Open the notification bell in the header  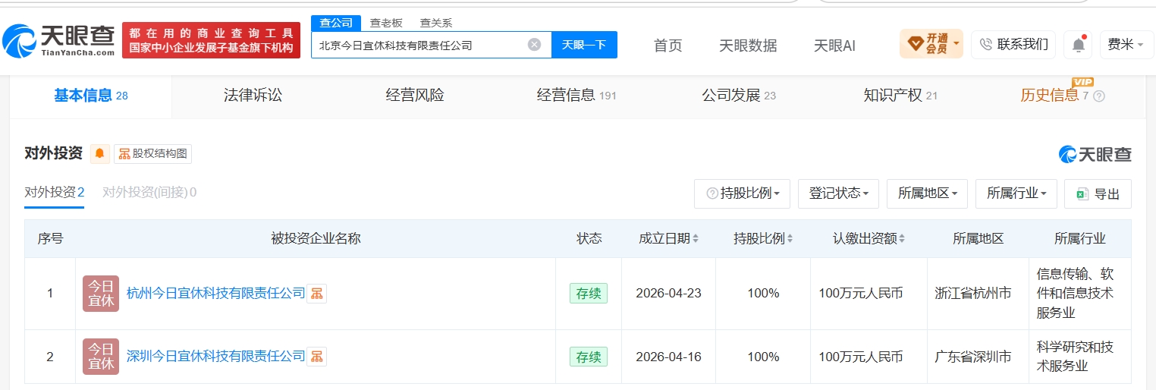[x=1078, y=45]
